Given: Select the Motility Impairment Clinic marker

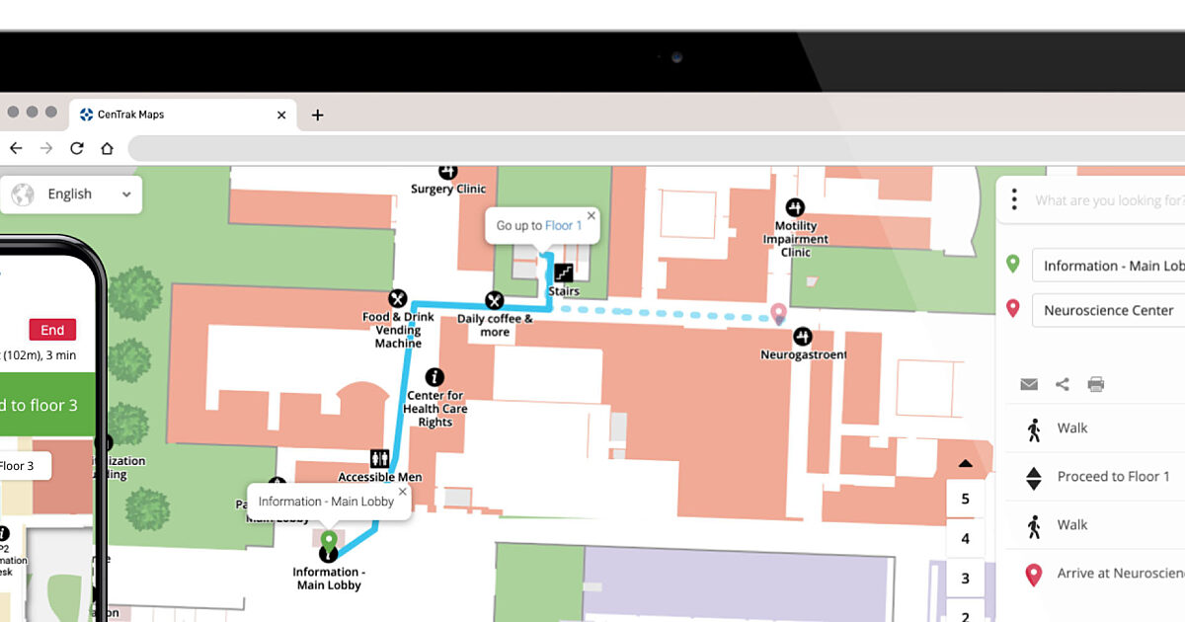Looking at the screenshot, I should [795, 207].
